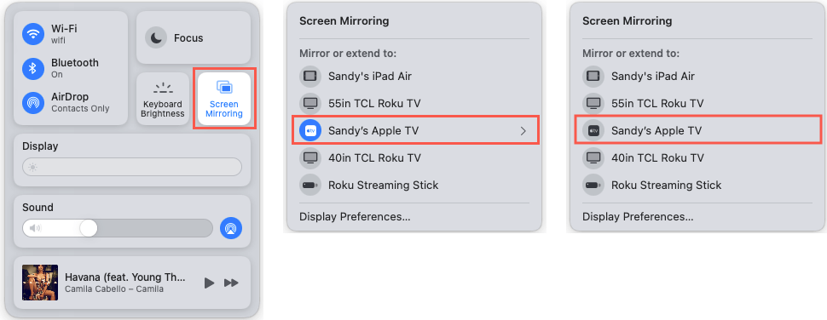Open the Havana album artwork thumbnail
This screenshot has height=320, width=827.
[40, 283]
